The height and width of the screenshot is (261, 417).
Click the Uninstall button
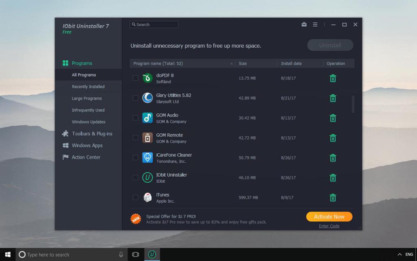(x=330, y=45)
